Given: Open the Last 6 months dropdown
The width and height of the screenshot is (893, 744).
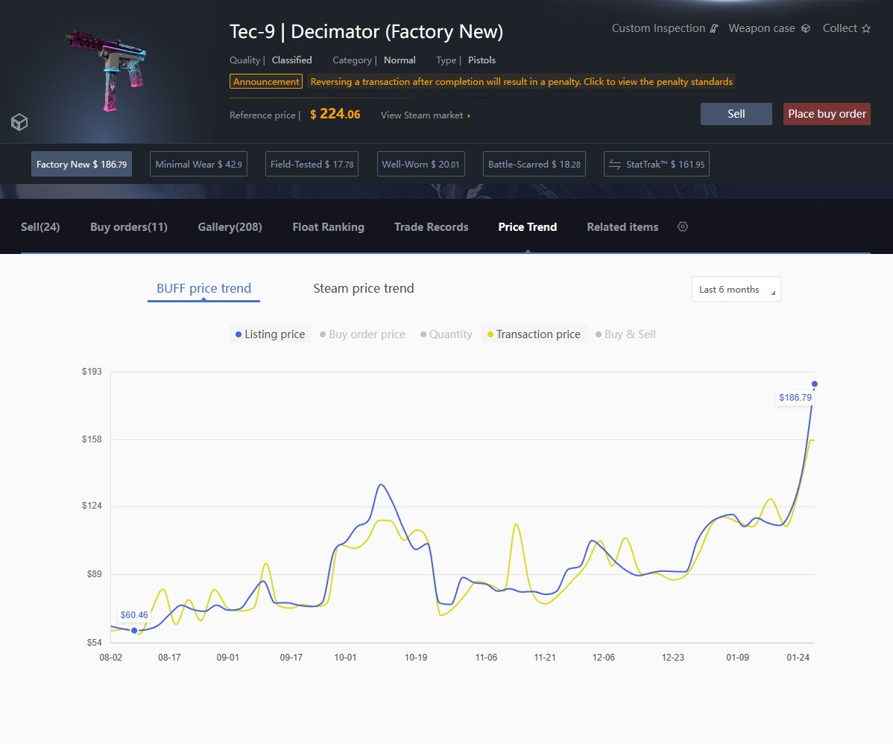Looking at the screenshot, I should click(736, 289).
